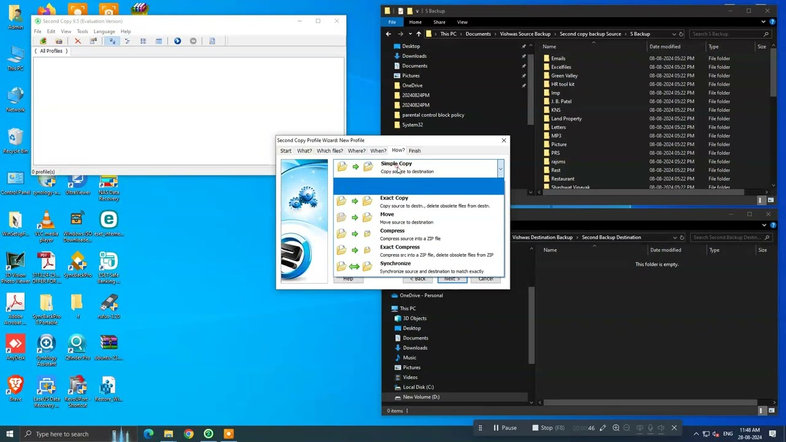Switch to the When? wizard tab
The image size is (786, 442).
pyautogui.click(x=378, y=151)
